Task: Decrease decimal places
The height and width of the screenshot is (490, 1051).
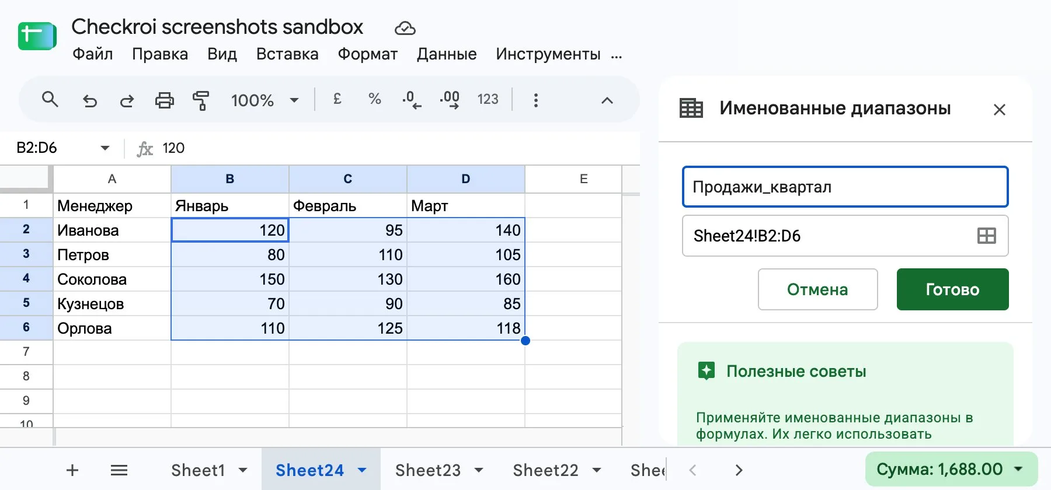Action: 412,100
